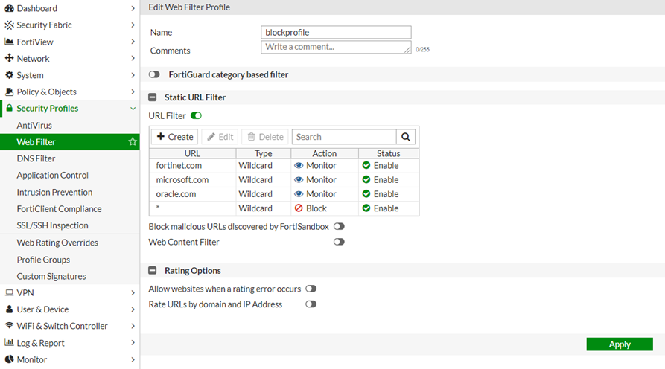
Task: Click the green Enable check for oracle.com
Action: click(366, 194)
